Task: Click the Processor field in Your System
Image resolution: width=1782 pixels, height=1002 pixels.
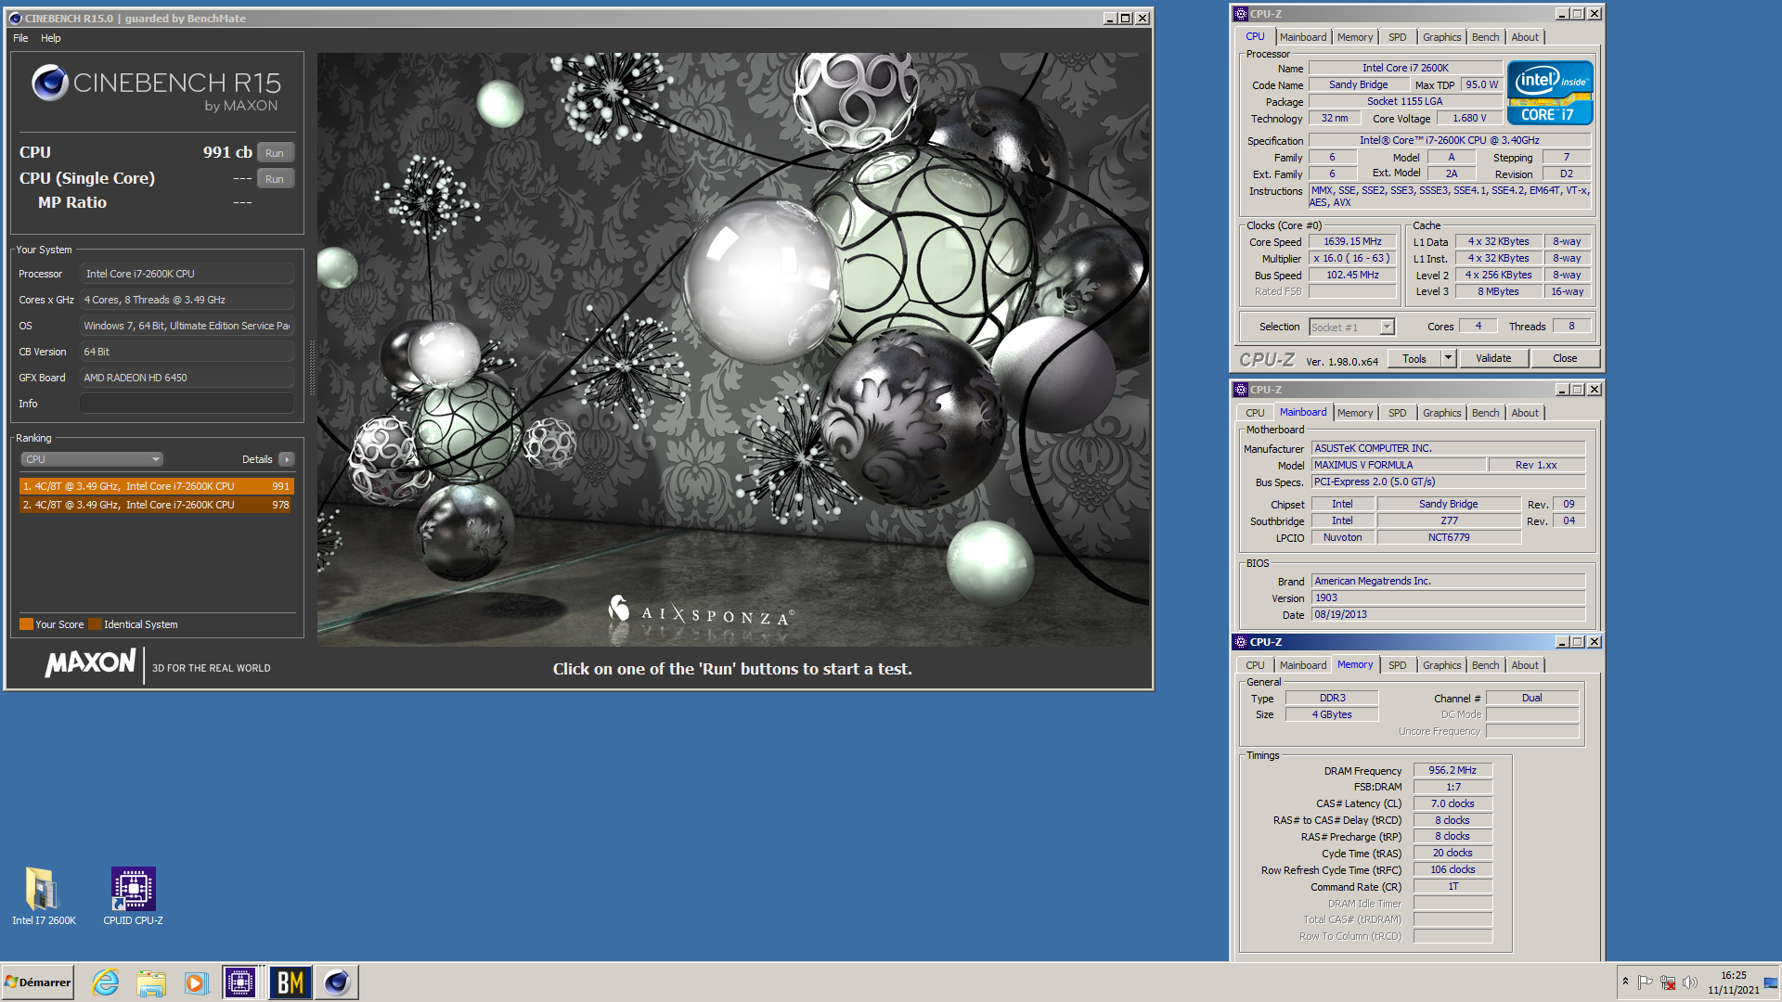Action: click(187, 274)
